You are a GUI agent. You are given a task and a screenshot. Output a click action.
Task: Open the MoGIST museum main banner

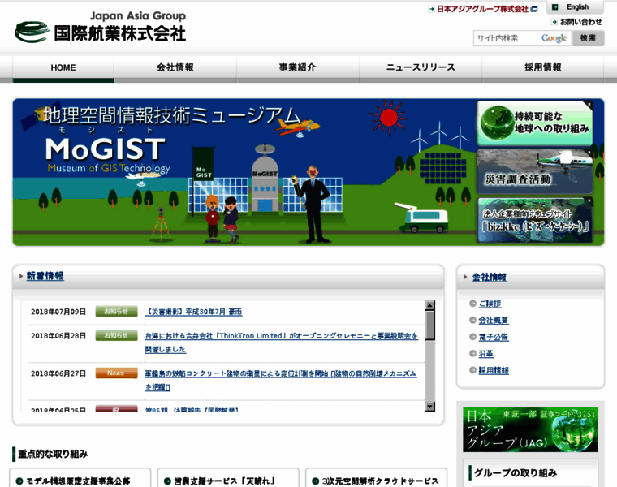coord(244,172)
